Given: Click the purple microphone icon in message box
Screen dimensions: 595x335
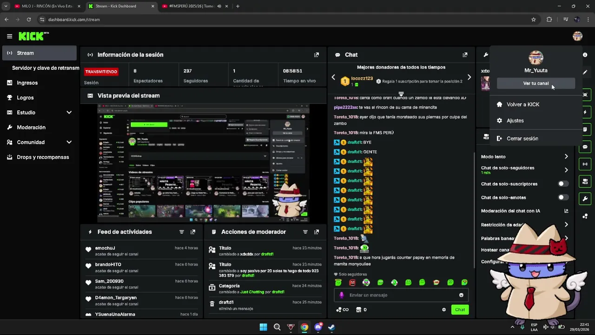Looking at the screenshot, I should 342,295.
